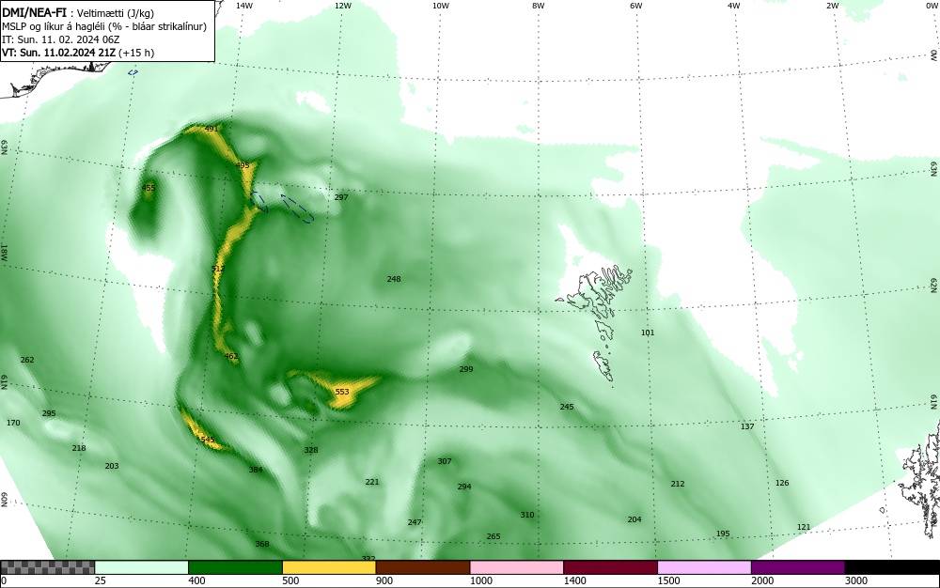This screenshot has height=588, width=940.
Task: Click the value label 245
Action: point(567,407)
